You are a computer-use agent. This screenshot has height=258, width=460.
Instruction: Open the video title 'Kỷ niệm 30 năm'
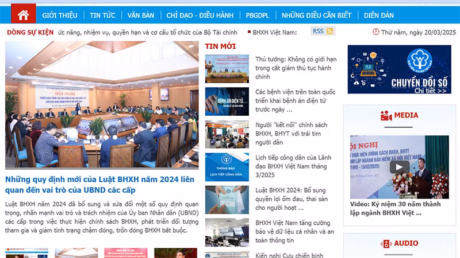pos(395,209)
